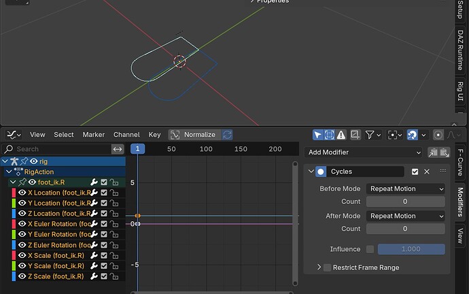This screenshot has width=469, height=294.
Task: Open the Channel menu
Action: coord(126,135)
